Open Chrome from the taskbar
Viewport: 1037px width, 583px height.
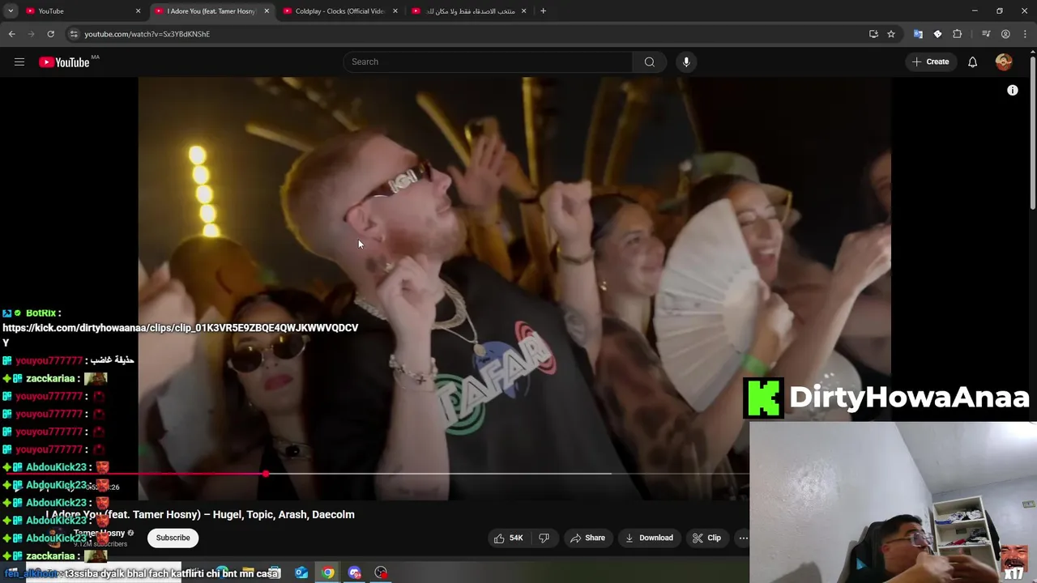[327, 573]
